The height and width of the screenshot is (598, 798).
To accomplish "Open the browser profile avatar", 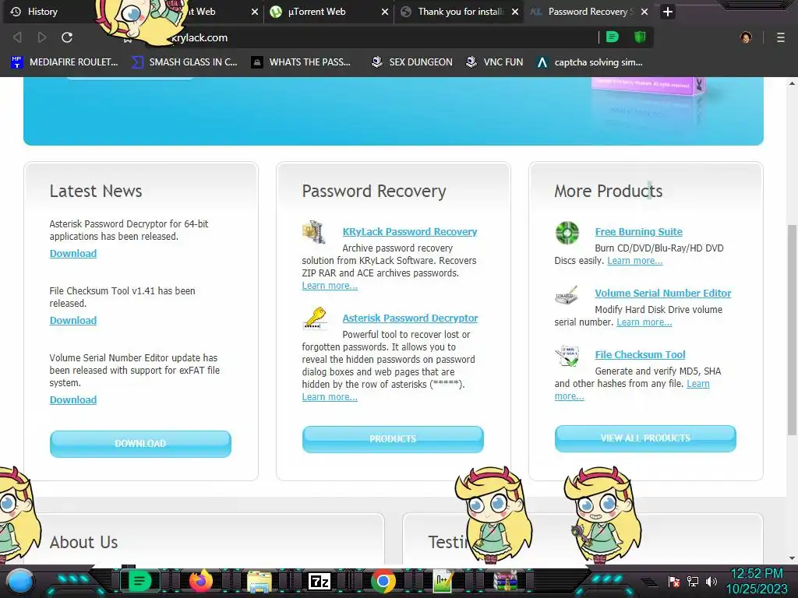I will (746, 37).
